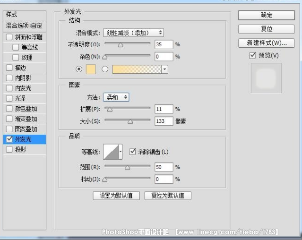Screen dimensions: 302x240
Task: Click the 抖动 value field
Action: pos(164,179)
